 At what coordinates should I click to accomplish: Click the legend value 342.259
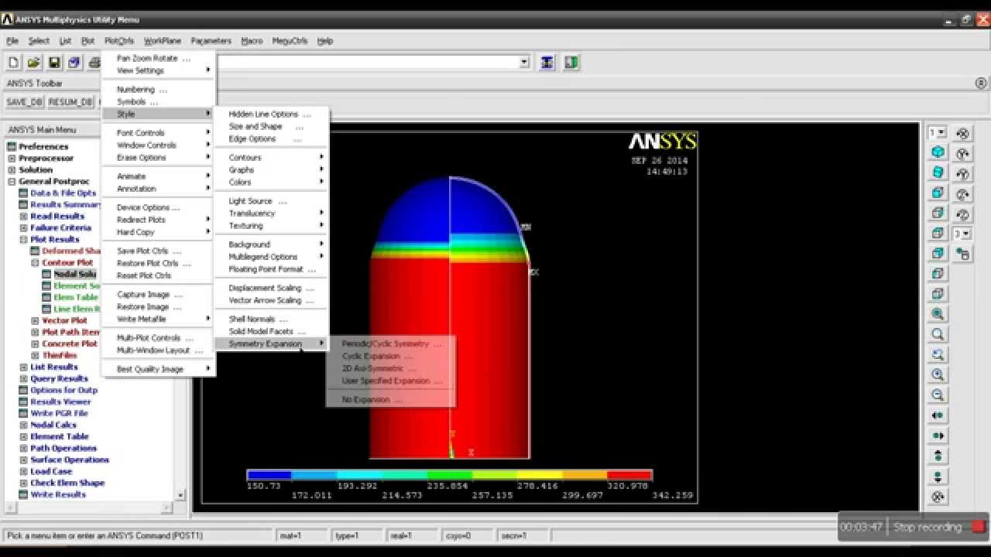click(672, 495)
